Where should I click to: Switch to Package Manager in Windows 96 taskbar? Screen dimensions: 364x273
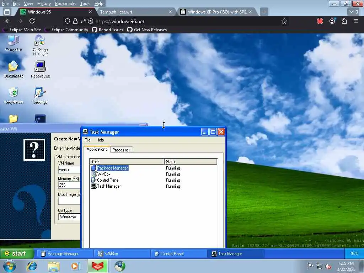click(65, 254)
